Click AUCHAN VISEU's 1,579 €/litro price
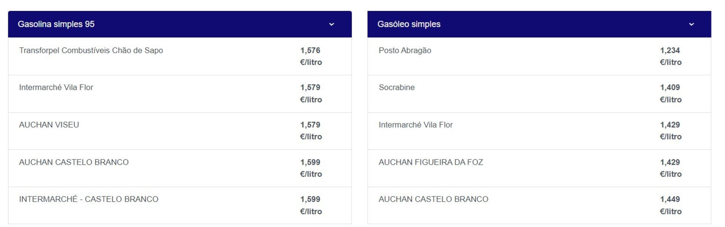725x227 pixels. click(x=310, y=131)
